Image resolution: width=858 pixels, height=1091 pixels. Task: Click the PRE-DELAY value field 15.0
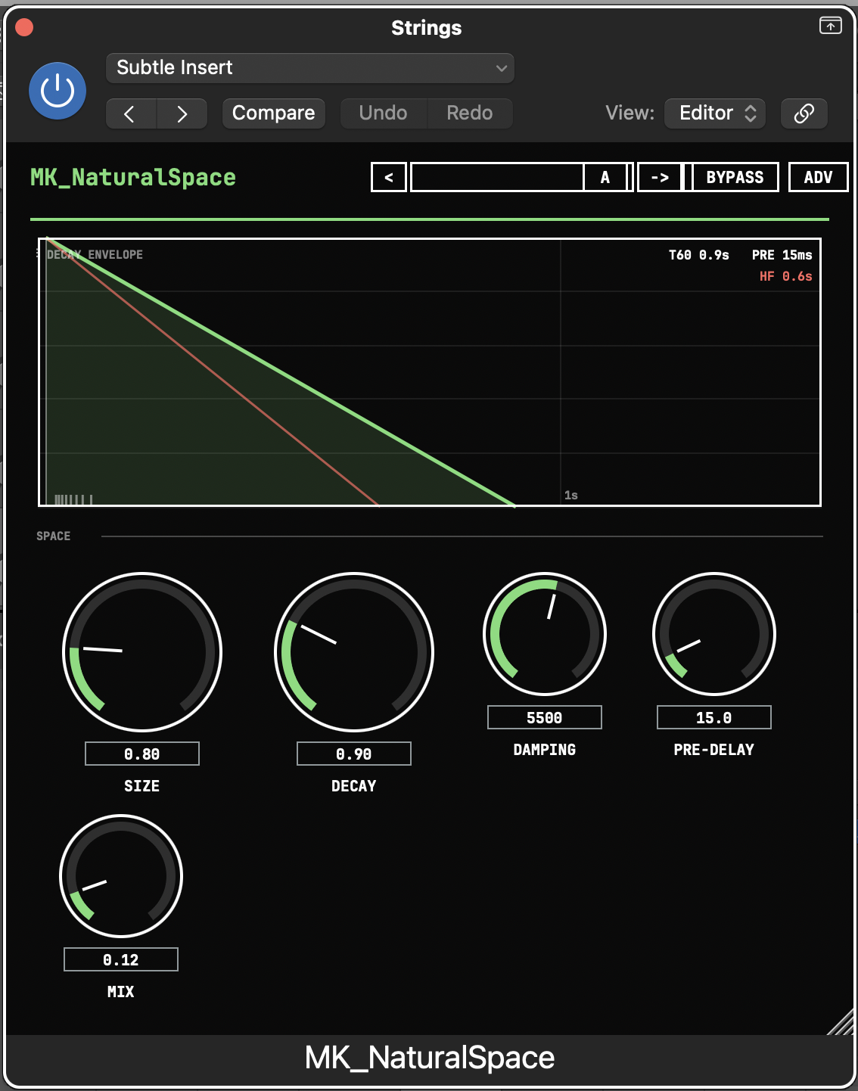coord(714,717)
